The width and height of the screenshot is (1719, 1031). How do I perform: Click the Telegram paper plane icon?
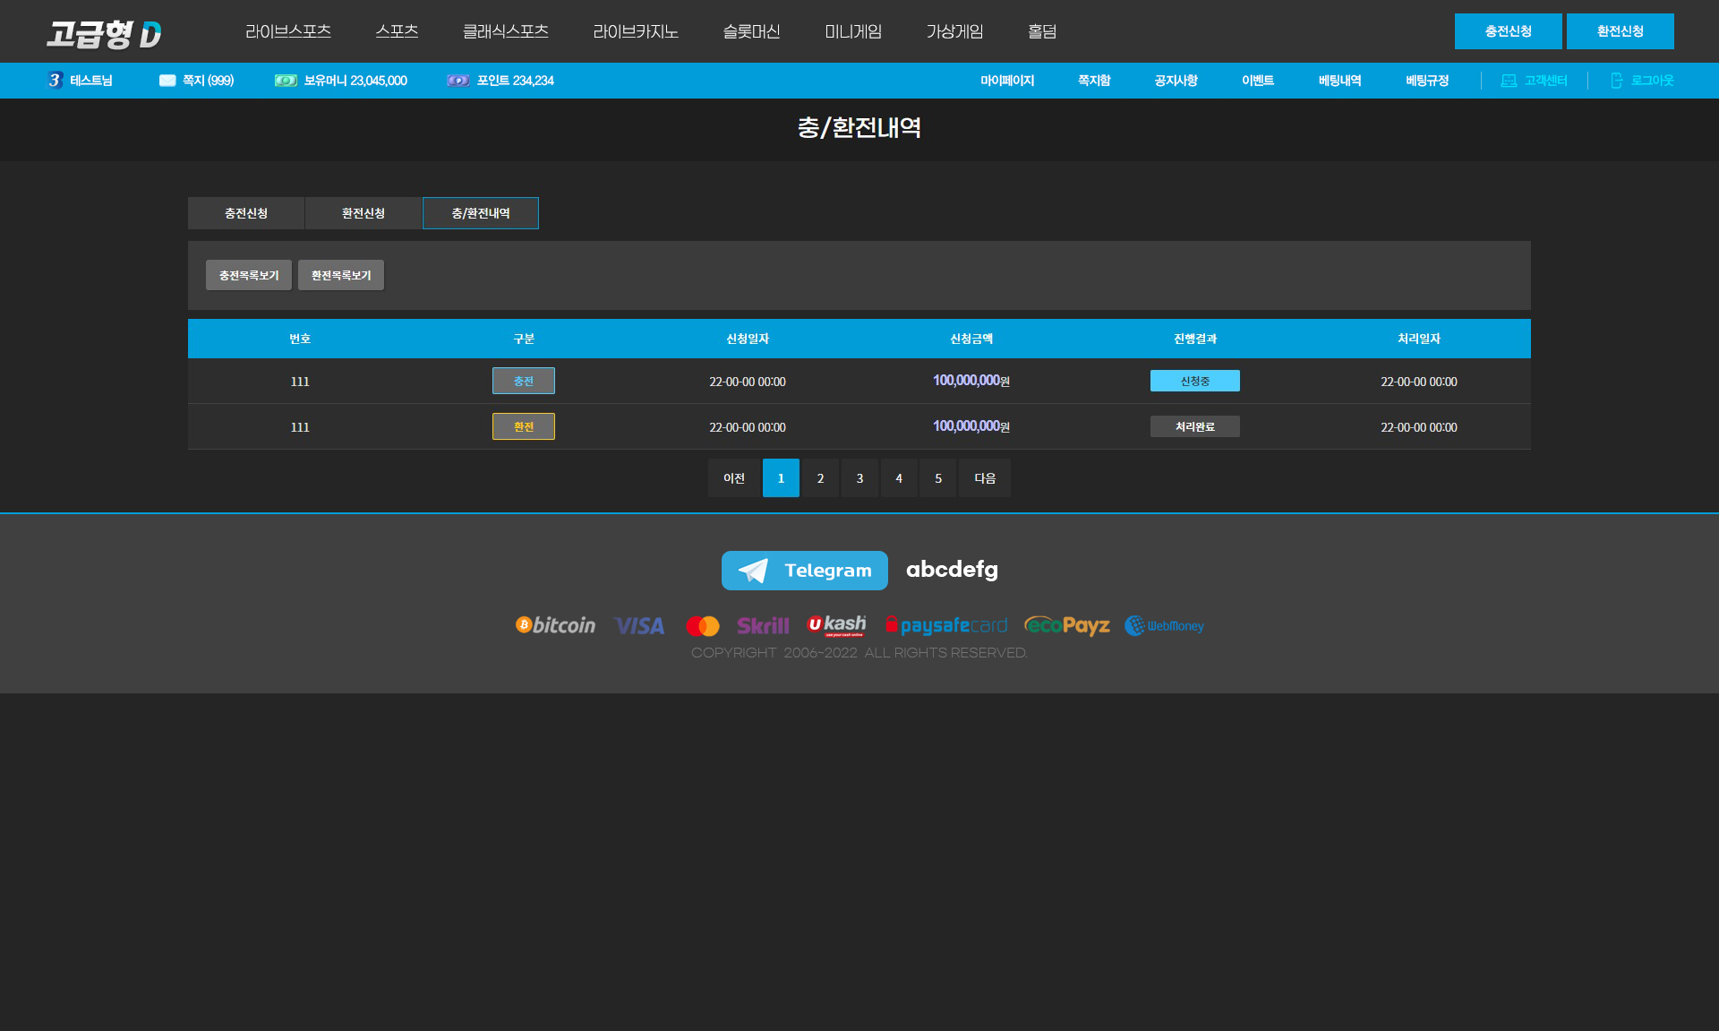click(753, 571)
